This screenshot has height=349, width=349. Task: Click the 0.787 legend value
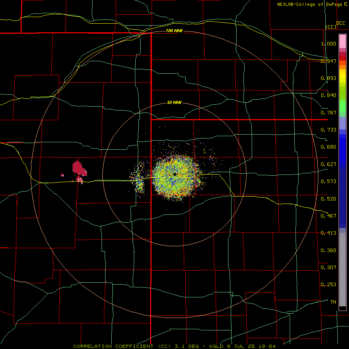click(328, 112)
